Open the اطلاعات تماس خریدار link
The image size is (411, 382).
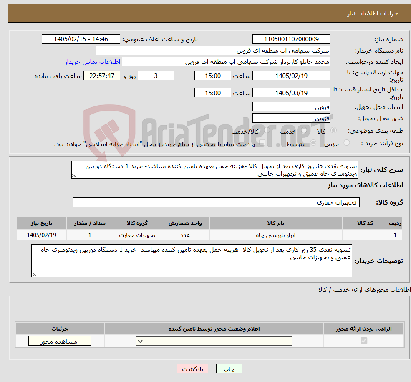click(x=93, y=62)
